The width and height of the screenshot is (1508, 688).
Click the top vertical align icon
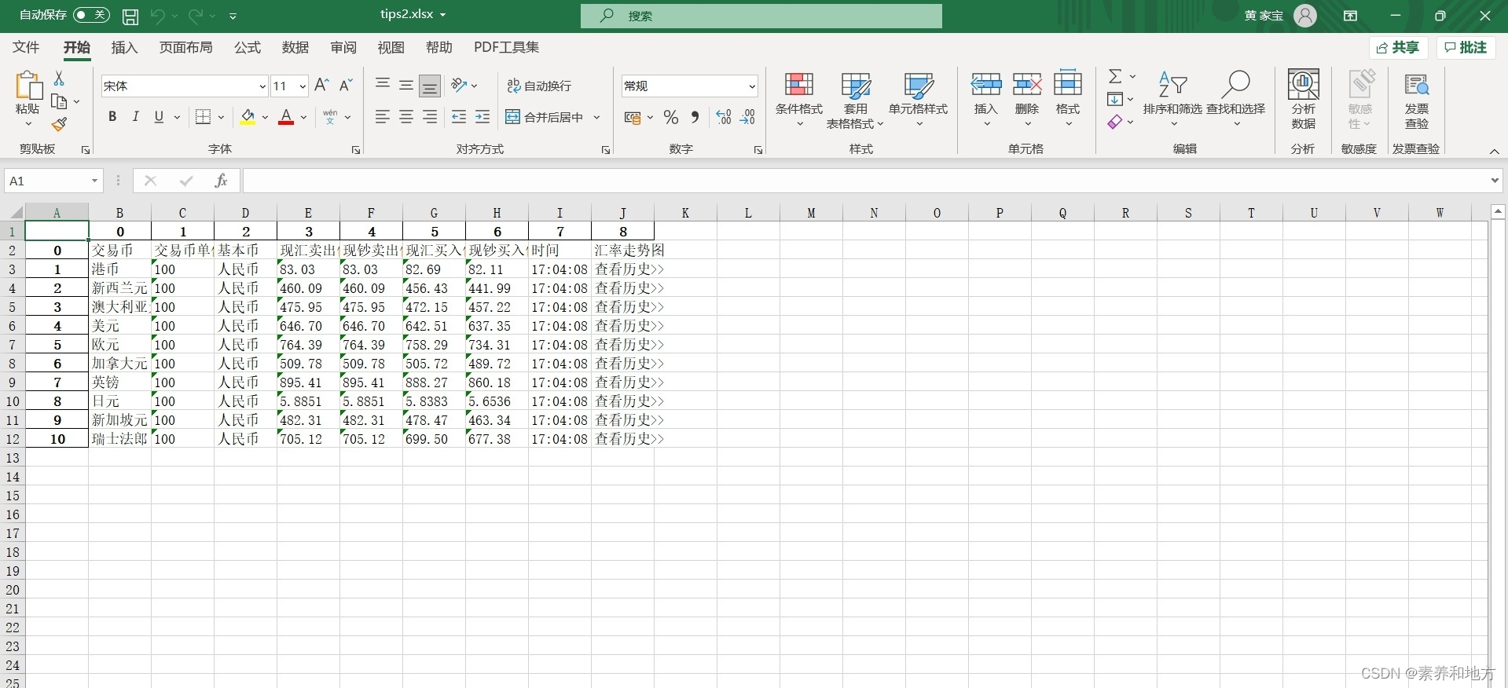[x=383, y=85]
